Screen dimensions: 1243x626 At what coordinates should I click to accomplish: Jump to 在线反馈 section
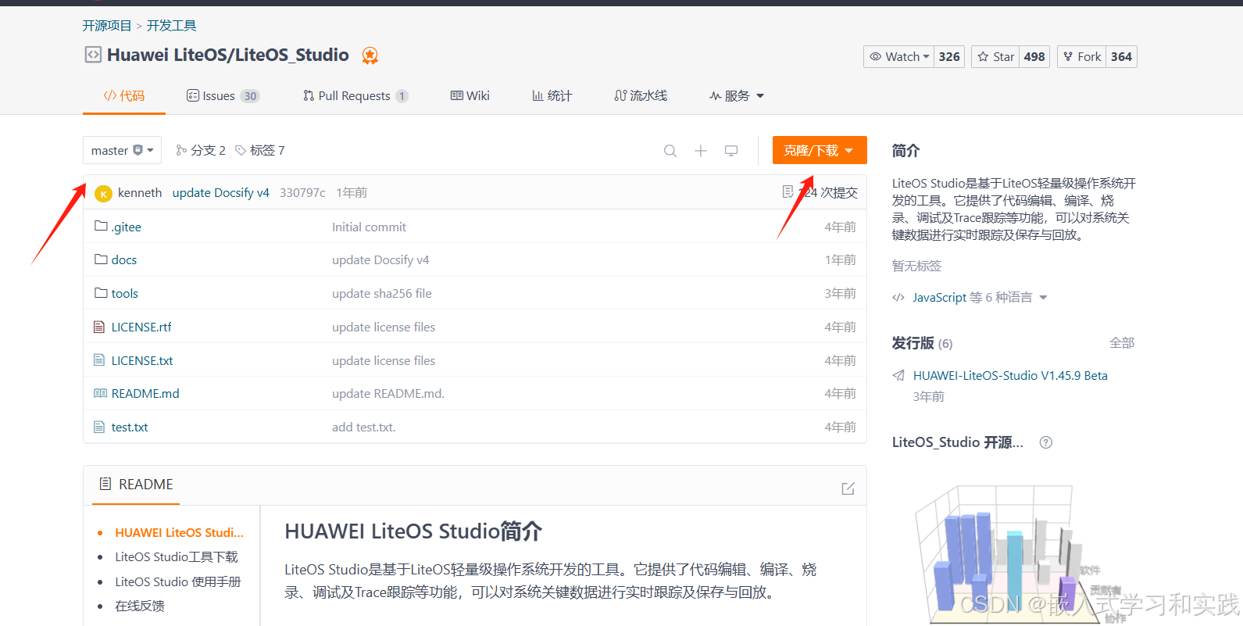[140, 606]
